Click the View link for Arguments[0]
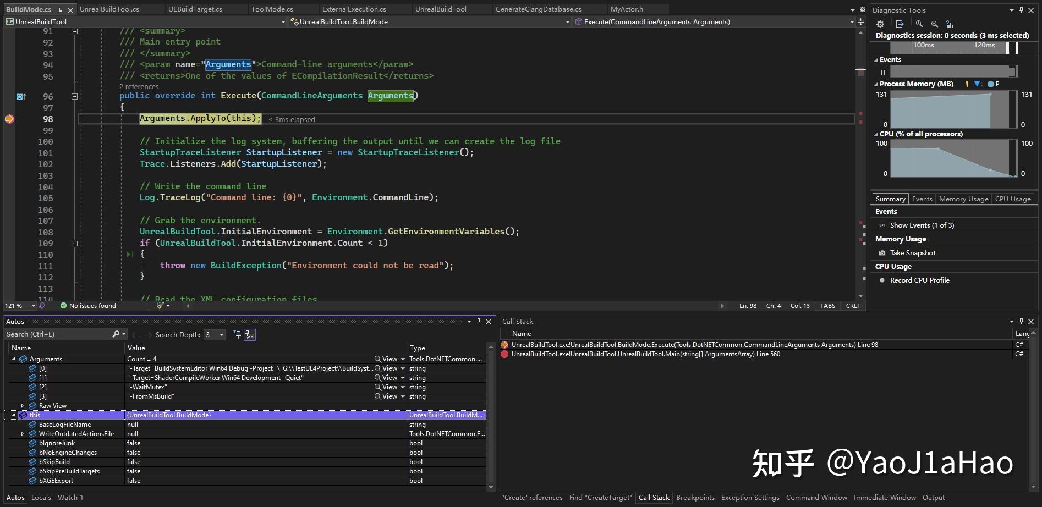 coord(388,368)
